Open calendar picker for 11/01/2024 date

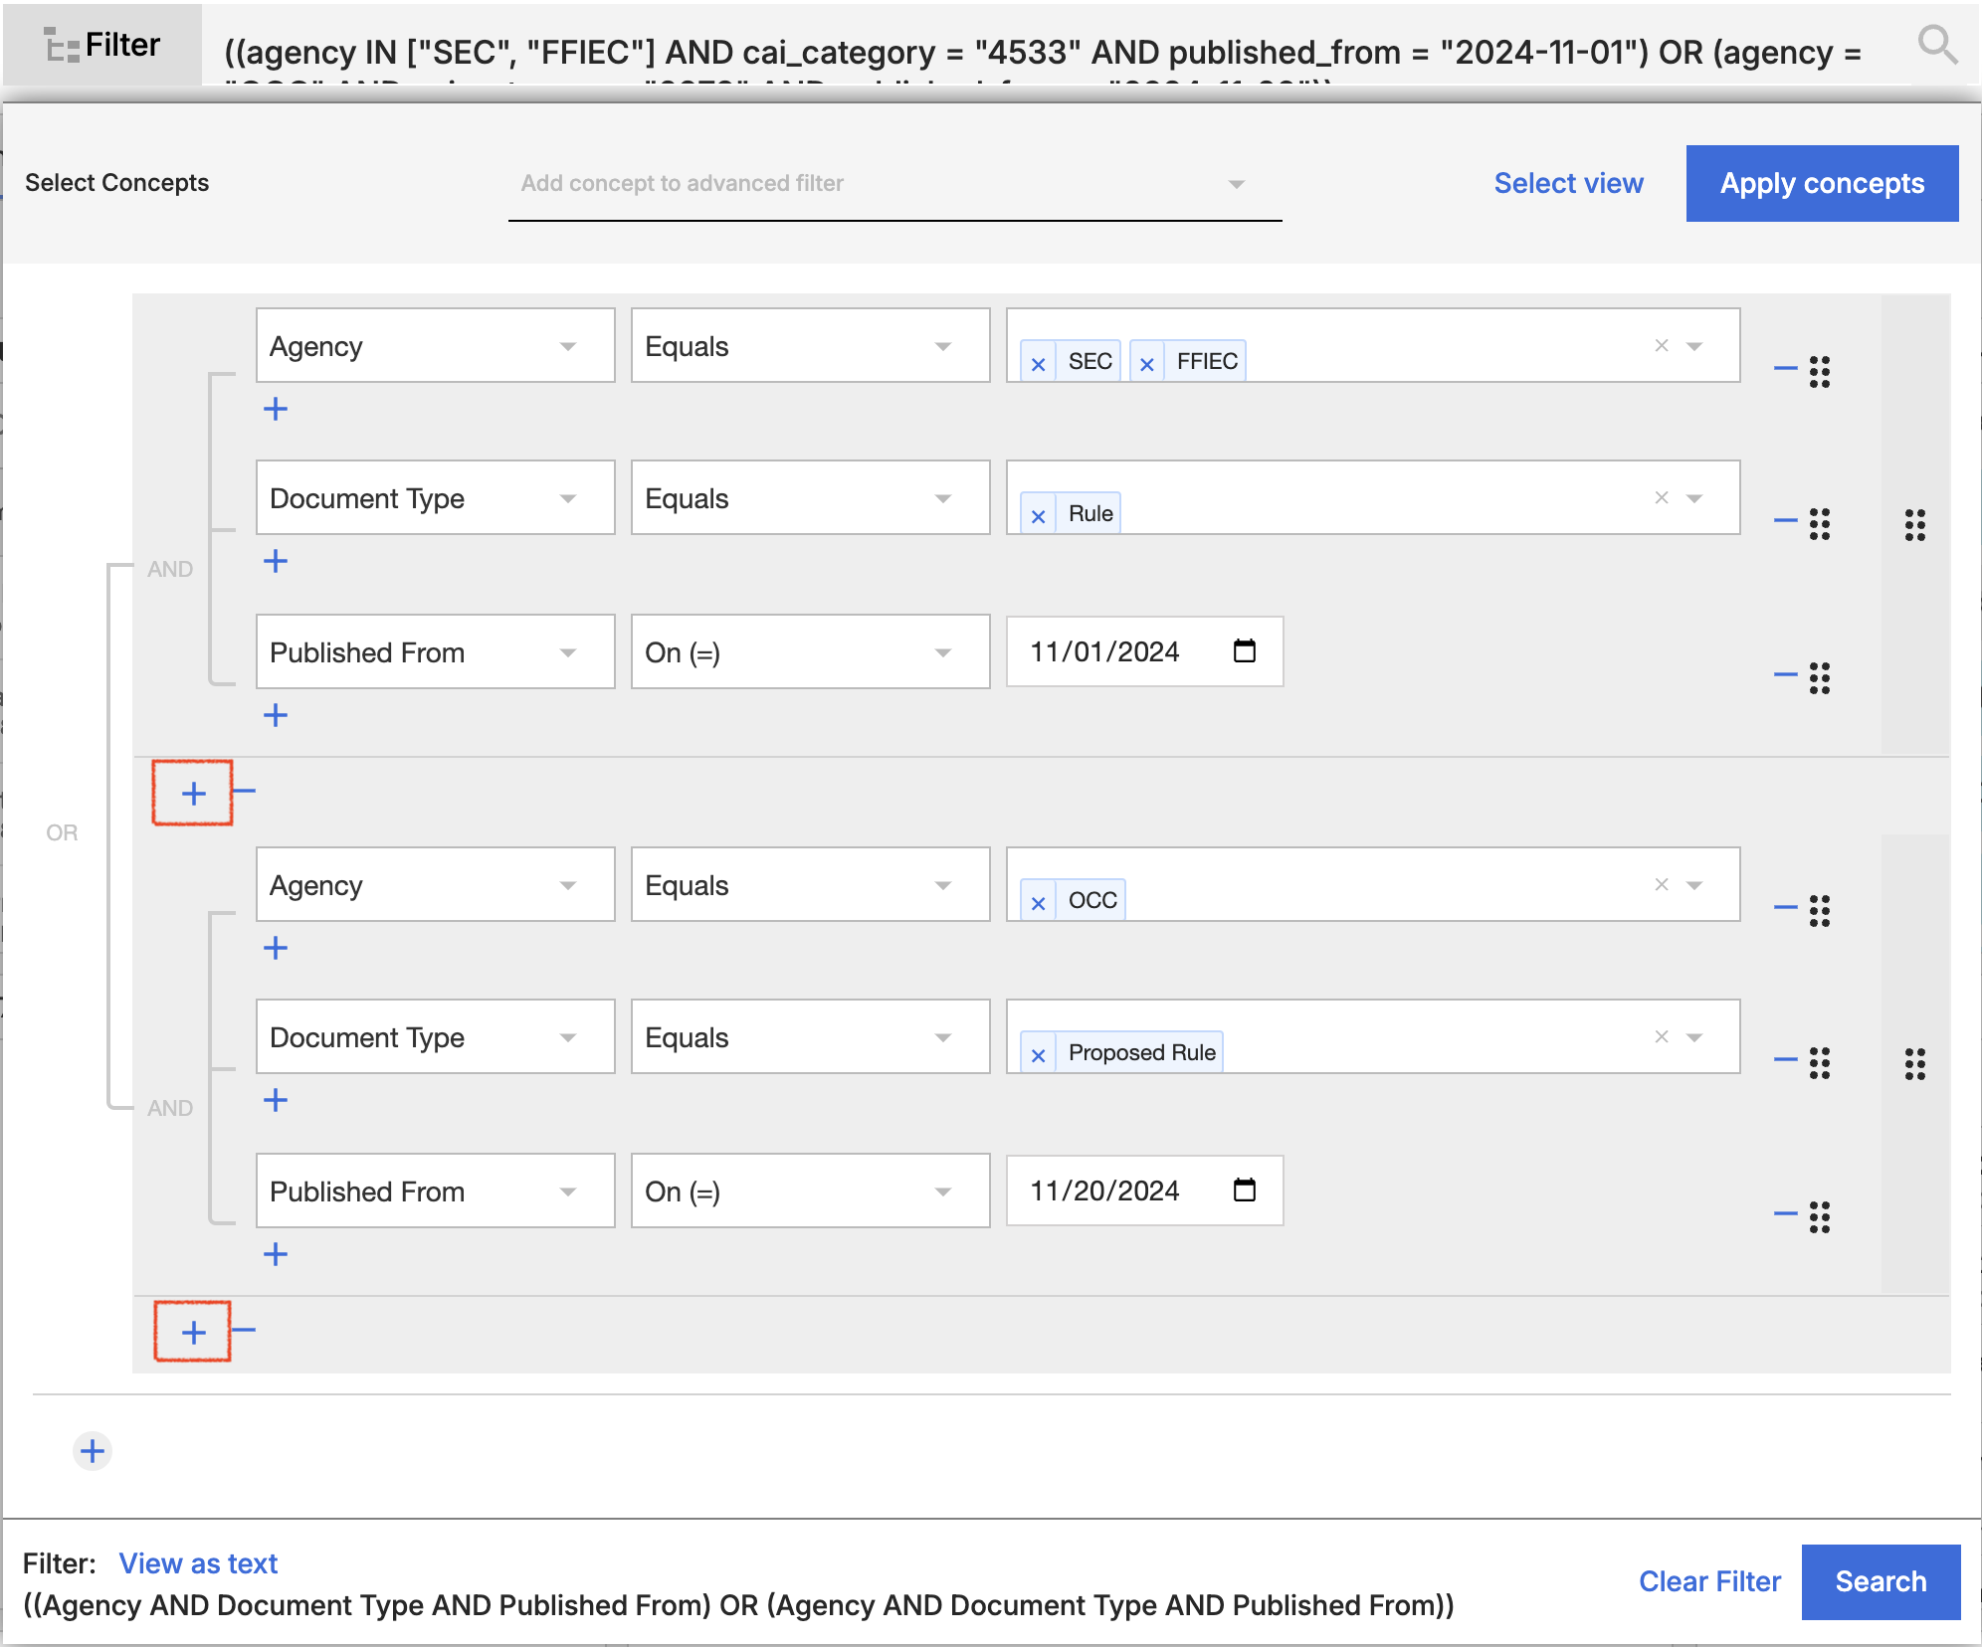(x=1244, y=651)
